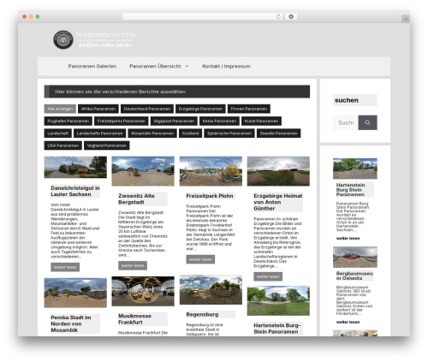Filter by Gigapixel Panoramen
Viewport: 428px width, 362px height.
pyautogui.click(x=174, y=121)
